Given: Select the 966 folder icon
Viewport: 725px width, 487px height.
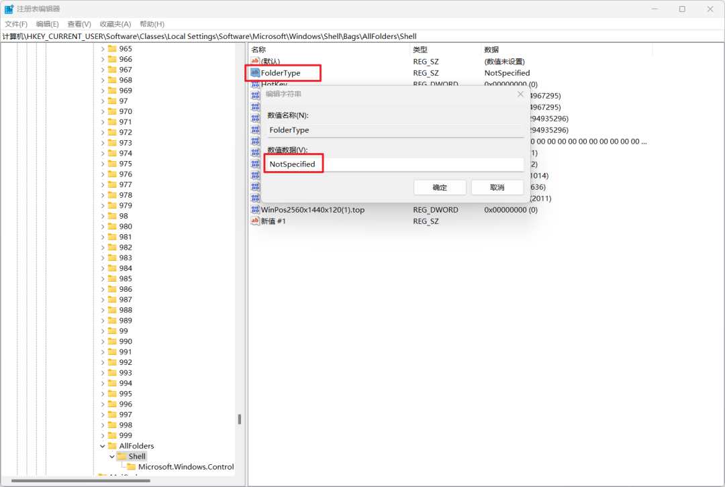Looking at the screenshot, I should (112, 58).
